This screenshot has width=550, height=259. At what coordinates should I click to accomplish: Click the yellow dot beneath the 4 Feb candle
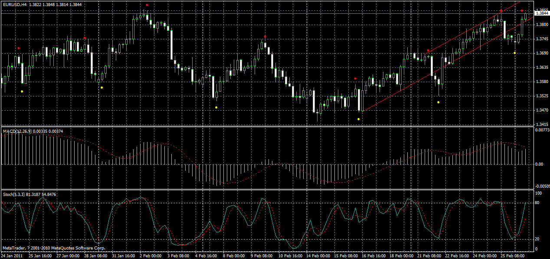[216, 107]
